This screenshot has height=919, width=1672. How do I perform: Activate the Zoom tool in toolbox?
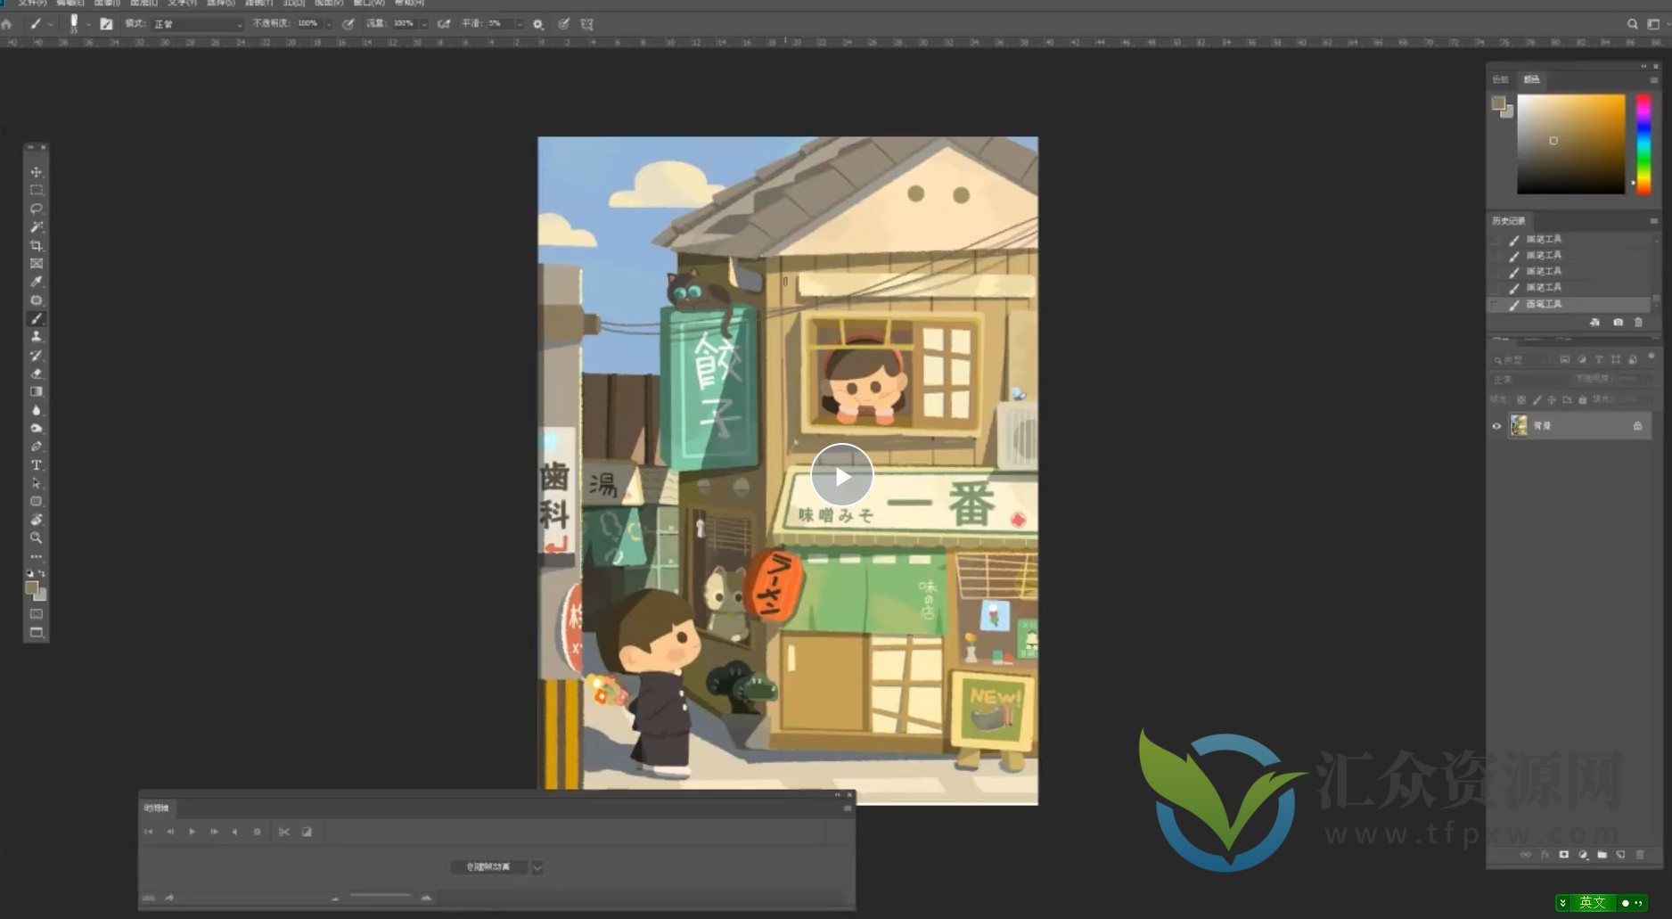click(x=37, y=538)
